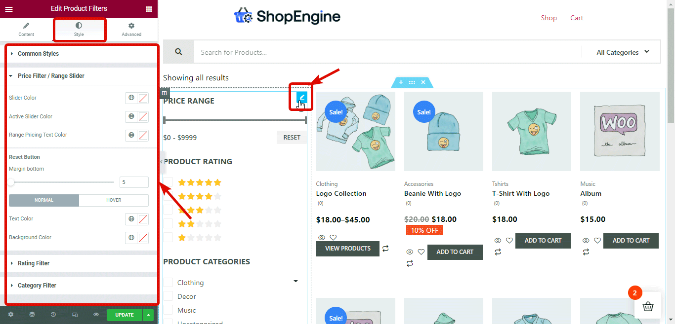Image resolution: width=675 pixels, height=324 pixels.
Task: Open the widgets grid panel icon
Action: [149, 9]
